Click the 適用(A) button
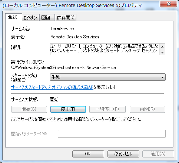The image size is (179, 163). (158, 154)
